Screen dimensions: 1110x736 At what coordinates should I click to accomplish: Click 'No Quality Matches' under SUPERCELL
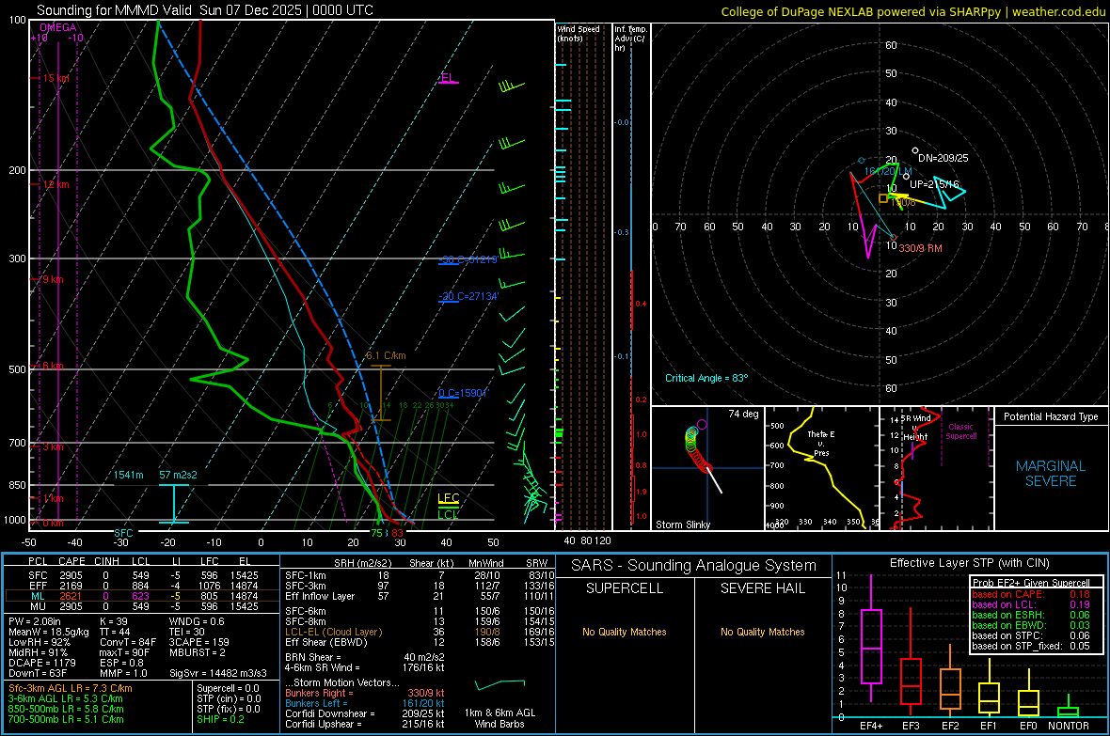coord(625,632)
